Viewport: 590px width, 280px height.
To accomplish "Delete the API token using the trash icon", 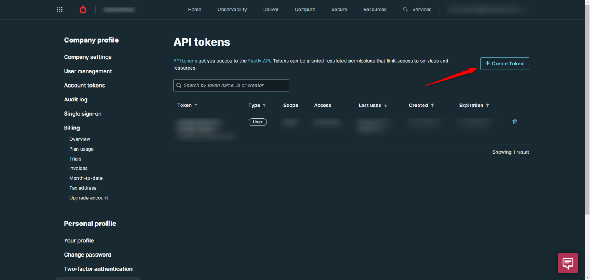I will pyautogui.click(x=515, y=122).
